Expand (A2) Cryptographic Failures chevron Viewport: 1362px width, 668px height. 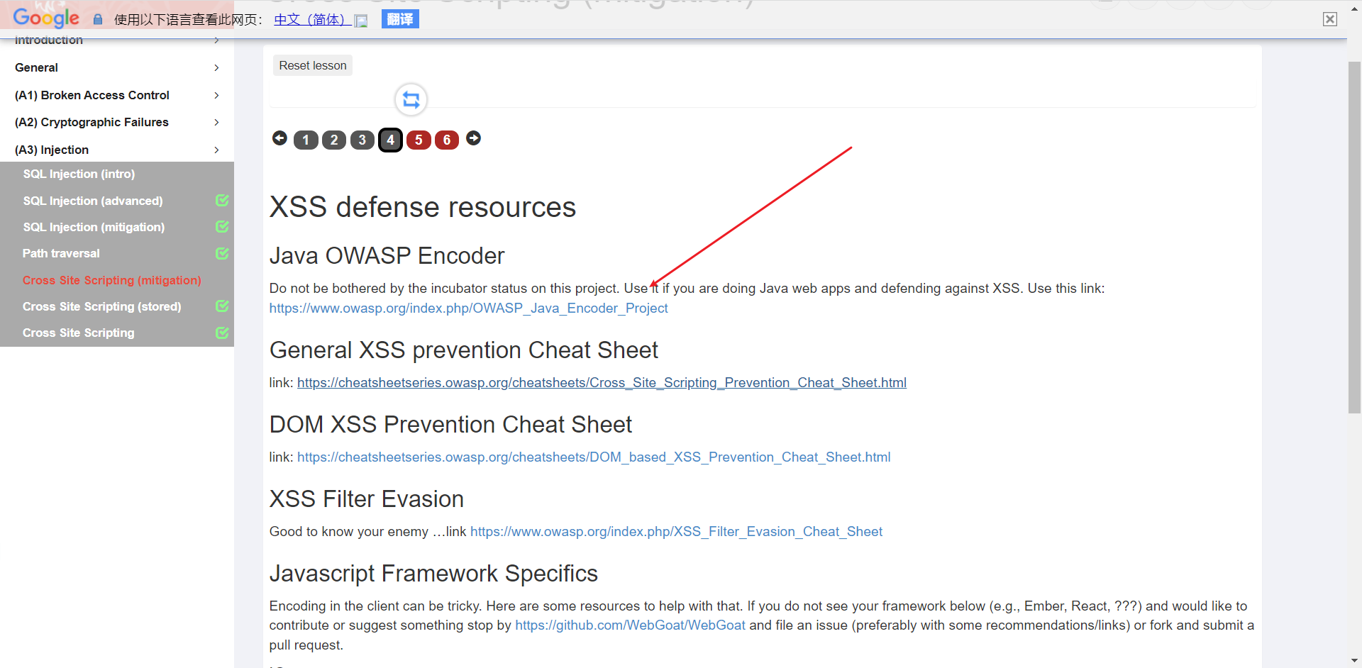pos(216,122)
